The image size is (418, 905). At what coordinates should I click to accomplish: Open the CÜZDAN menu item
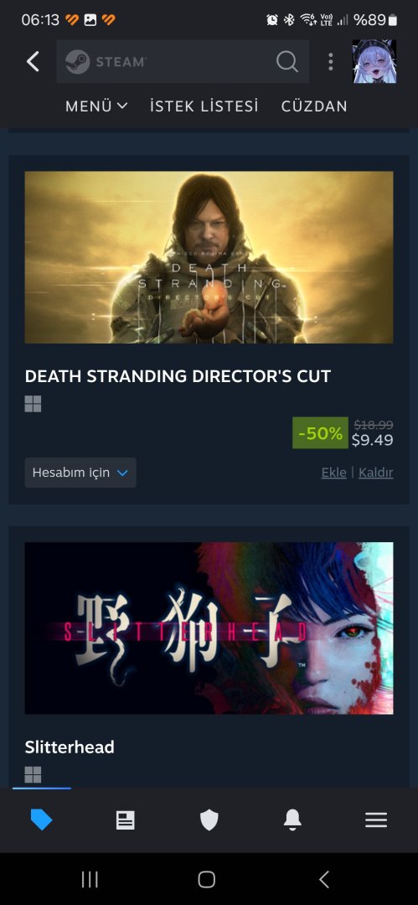click(314, 106)
